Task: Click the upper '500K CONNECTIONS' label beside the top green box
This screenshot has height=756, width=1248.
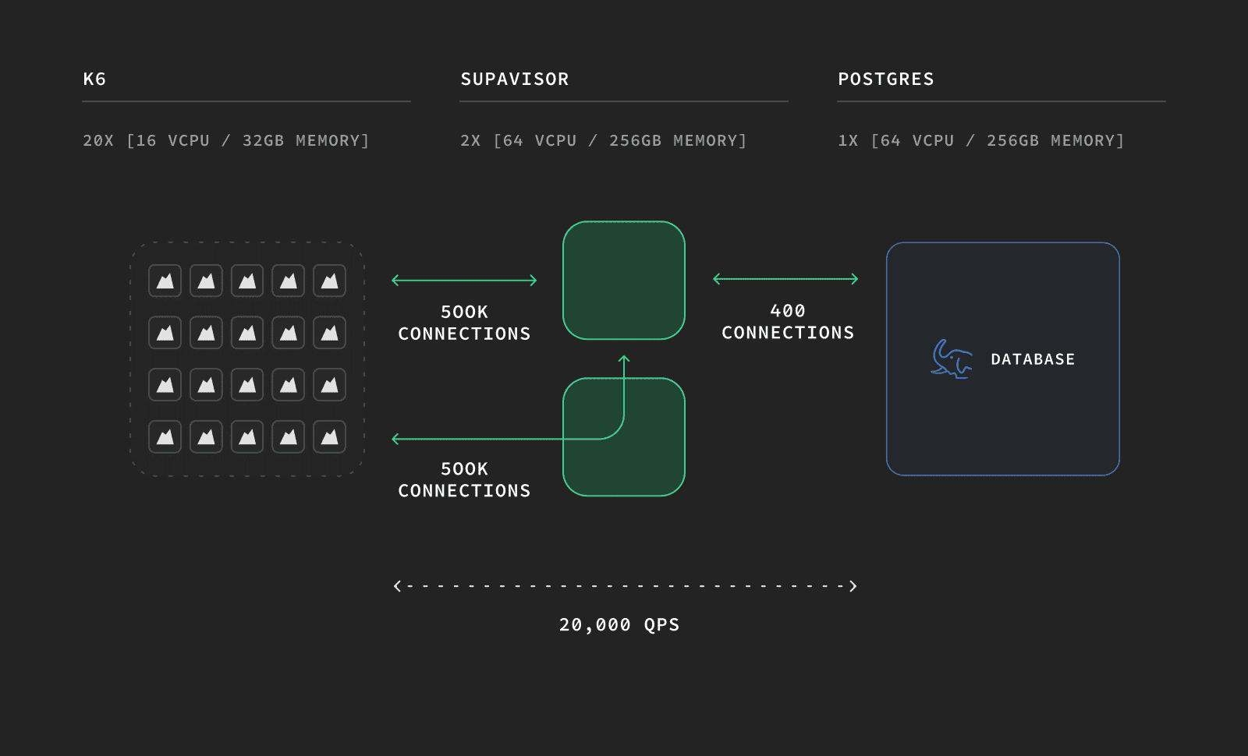Action: coord(464,323)
